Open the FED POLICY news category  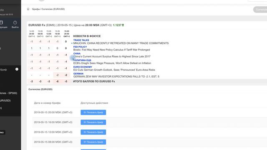click(80, 47)
